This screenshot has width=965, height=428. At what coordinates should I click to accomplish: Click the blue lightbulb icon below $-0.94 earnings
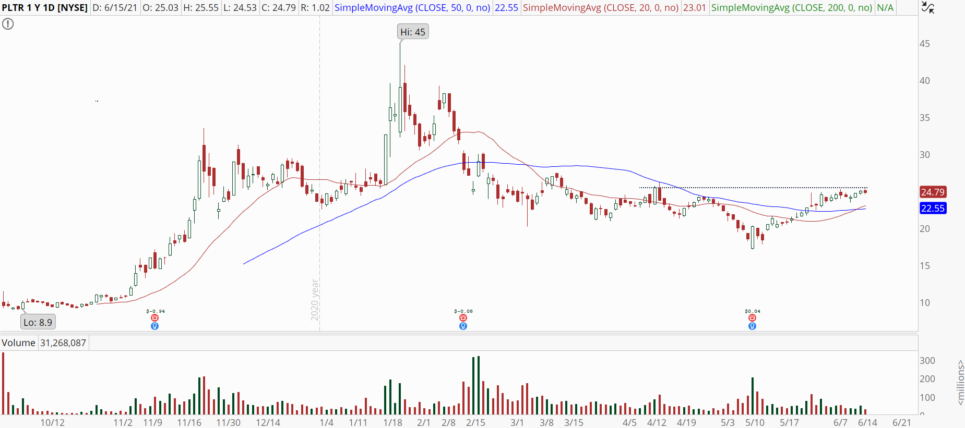(x=154, y=326)
